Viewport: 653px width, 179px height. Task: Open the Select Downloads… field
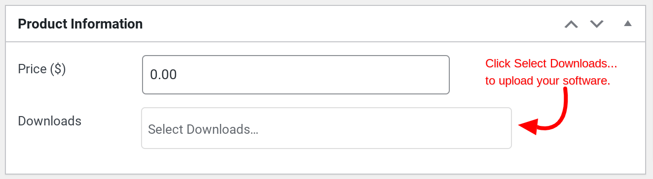[x=326, y=128]
